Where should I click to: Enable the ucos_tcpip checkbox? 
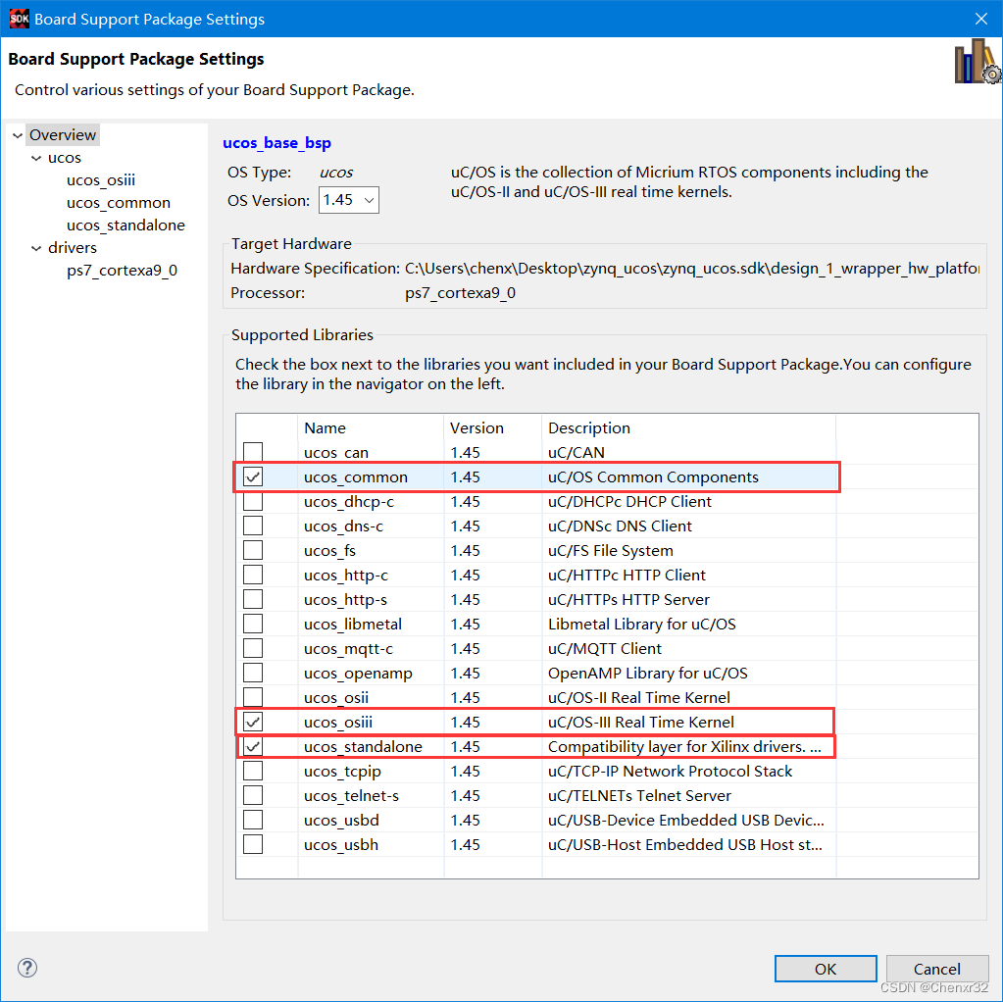pyautogui.click(x=253, y=771)
